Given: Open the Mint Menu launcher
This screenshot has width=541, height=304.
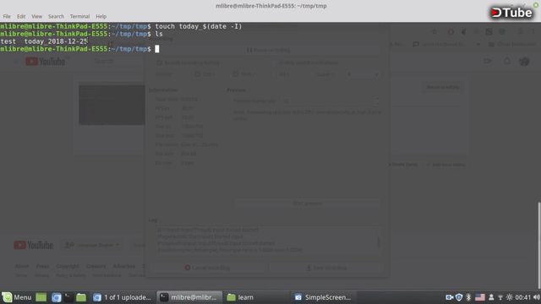Looking at the screenshot, I should [17, 297].
